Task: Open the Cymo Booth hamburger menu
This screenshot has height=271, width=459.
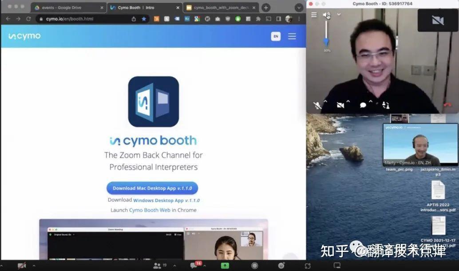Action: [x=313, y=14]
